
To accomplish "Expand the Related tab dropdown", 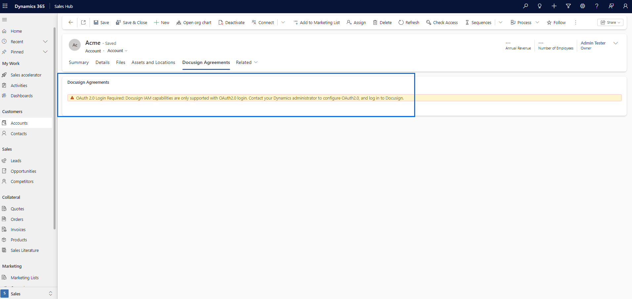I will point(256,62).
